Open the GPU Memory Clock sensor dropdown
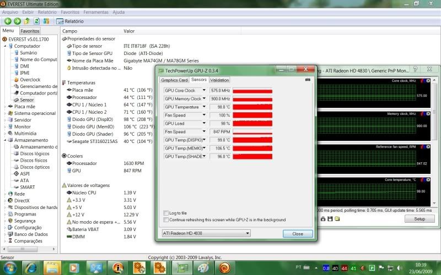This screenshot has width=441, height=275. coord(204,99)
